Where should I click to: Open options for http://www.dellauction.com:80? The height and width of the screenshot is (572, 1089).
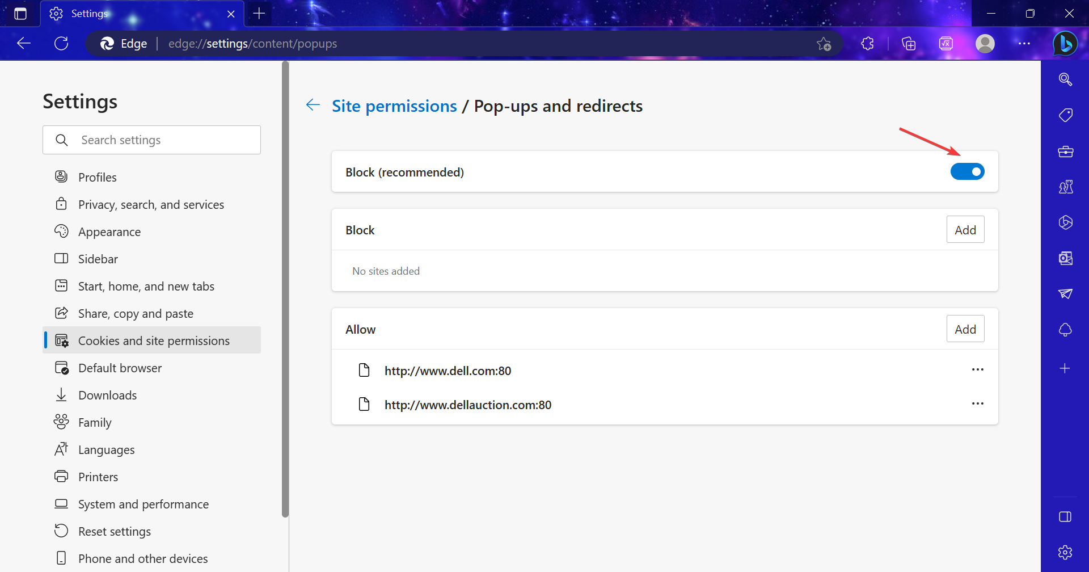[x=977, y=403]
